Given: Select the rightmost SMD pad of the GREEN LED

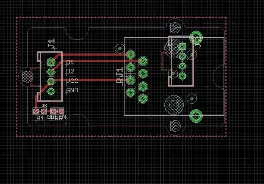Looking at the screenshot, I should (61, 111).
